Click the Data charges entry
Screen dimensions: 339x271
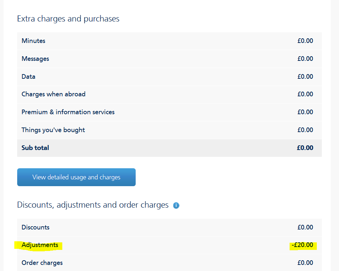28,76
